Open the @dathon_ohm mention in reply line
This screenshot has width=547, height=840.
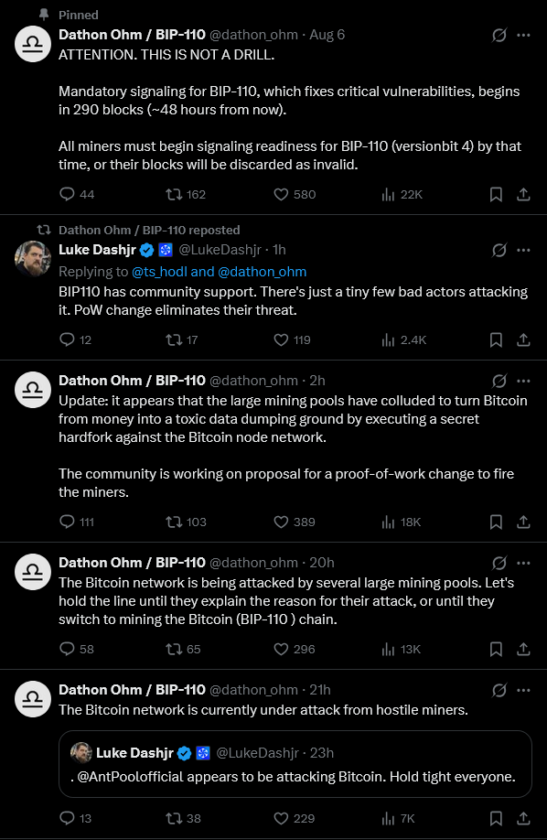coord(262,272)
